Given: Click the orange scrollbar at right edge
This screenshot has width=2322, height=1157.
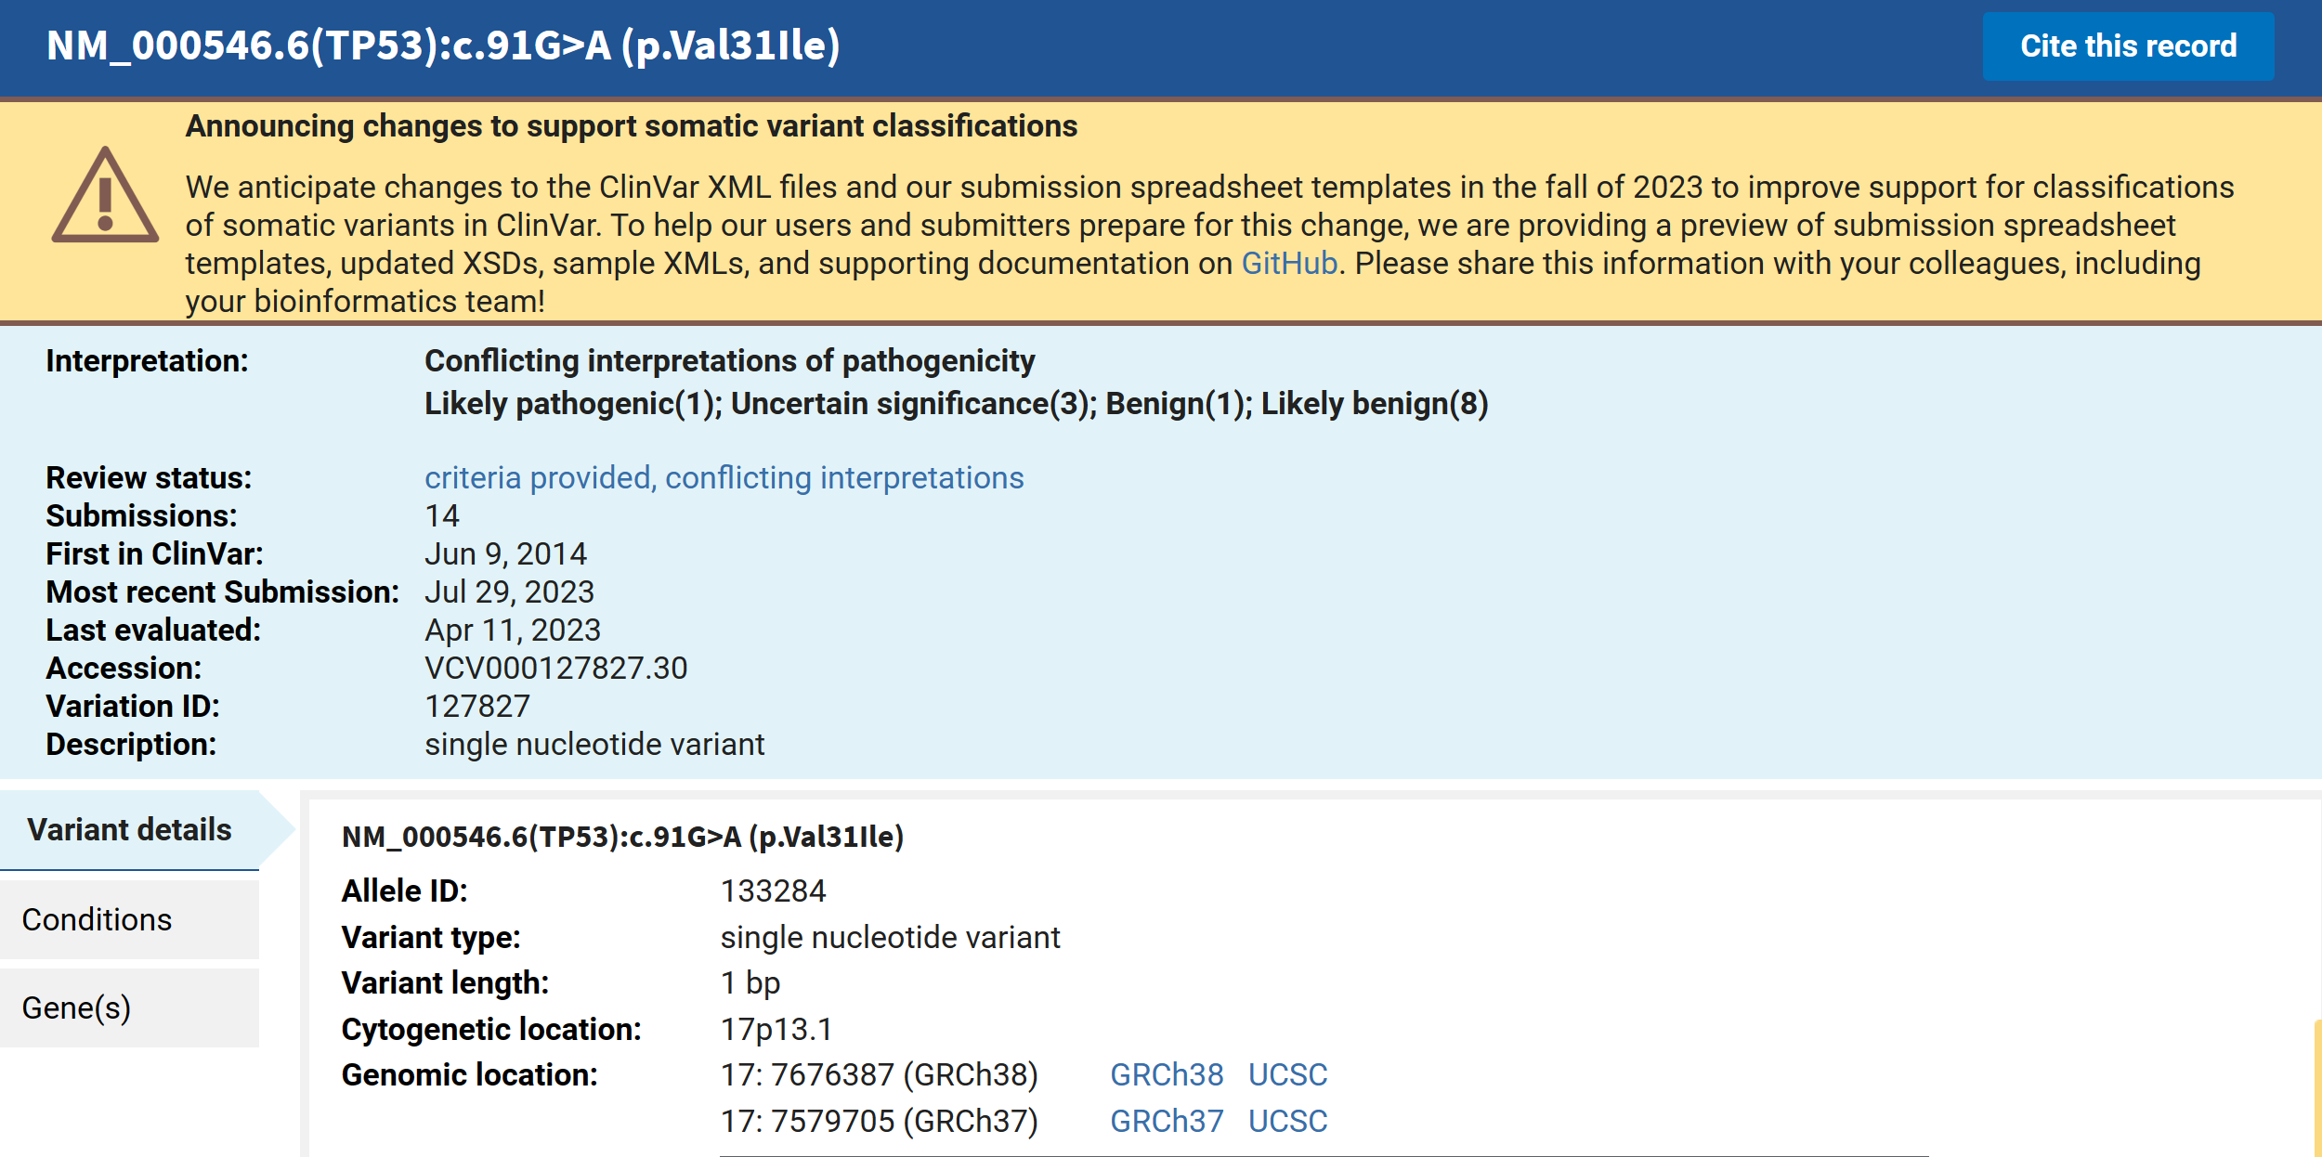Looking at the screenshot, I should pos(2316,1086).
